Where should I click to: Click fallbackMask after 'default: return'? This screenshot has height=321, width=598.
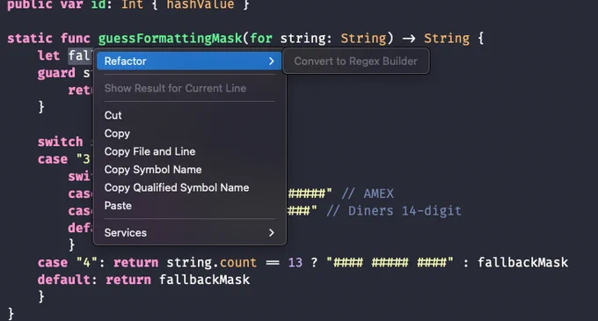coord(204,280)
